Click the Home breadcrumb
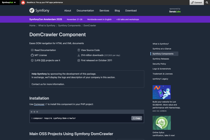Image resolution: width=210 pixels, height=140 pixels. [x=32, y=25]
